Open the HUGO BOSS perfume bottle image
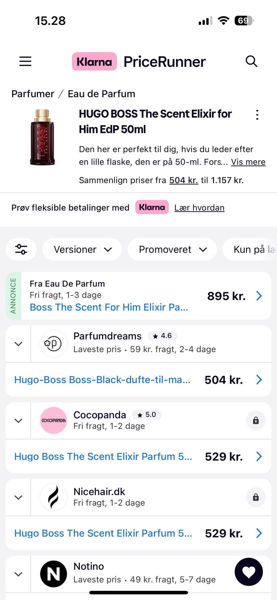277x600 pixels. pos(42,137)
